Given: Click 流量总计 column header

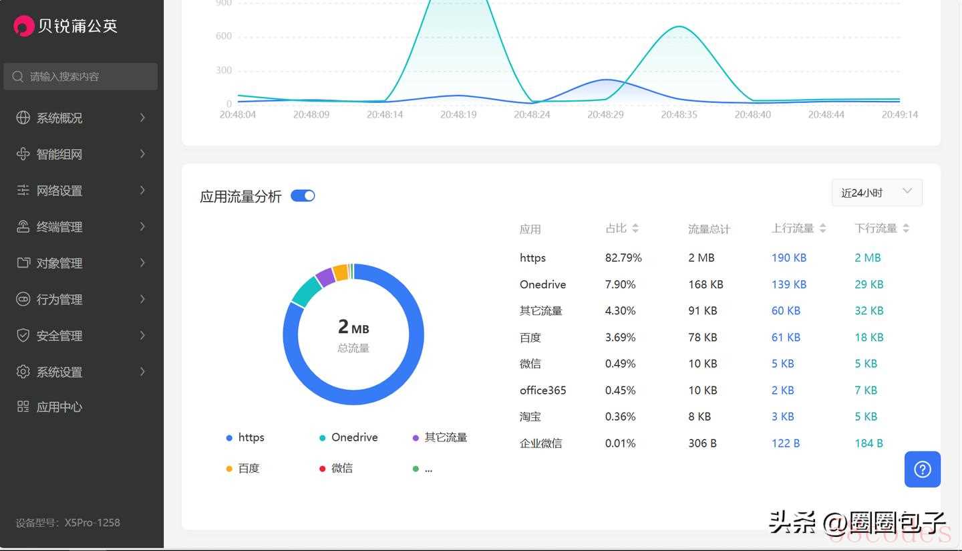Looking at the screenshot, I should tap(709, 229).
